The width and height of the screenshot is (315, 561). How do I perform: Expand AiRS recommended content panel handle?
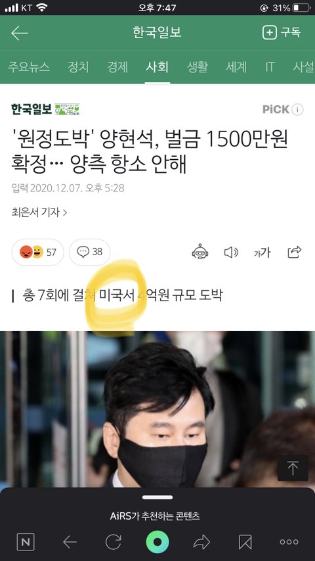(x=157, y=497)
